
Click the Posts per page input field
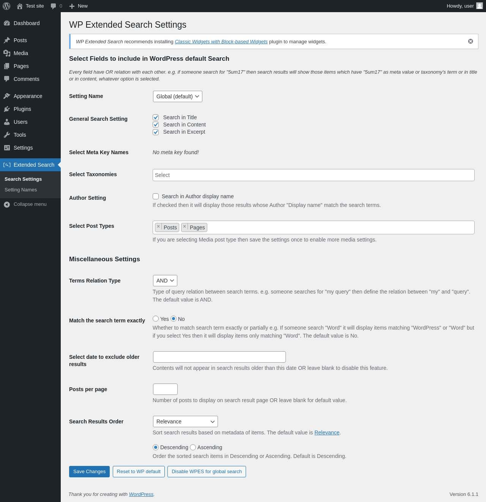(x=165, y=389)
